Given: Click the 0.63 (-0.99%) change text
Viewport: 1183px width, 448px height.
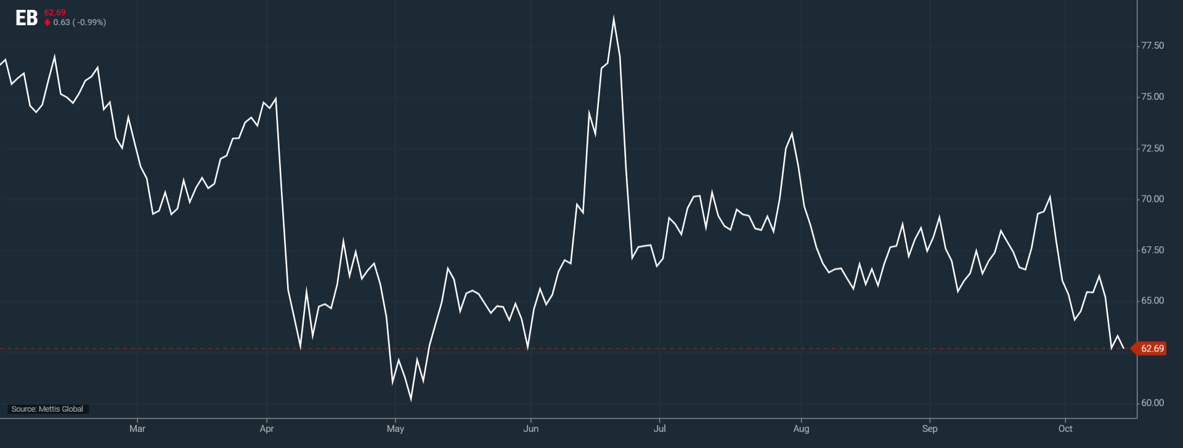Looking at the screenshot, I should pos(79,23).
